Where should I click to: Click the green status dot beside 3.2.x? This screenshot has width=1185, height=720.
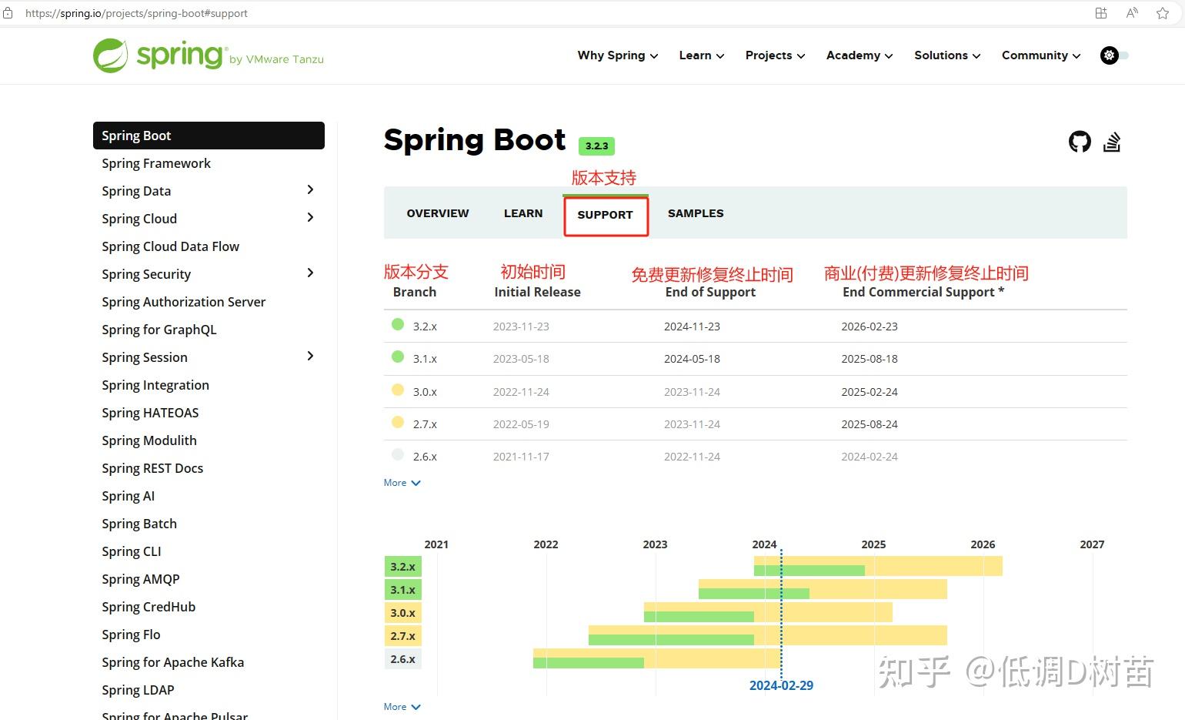coord(397,324)
